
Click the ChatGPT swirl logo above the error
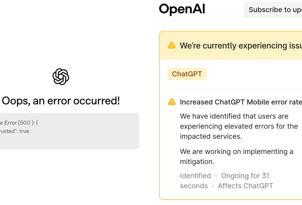[x=61, y=77]
